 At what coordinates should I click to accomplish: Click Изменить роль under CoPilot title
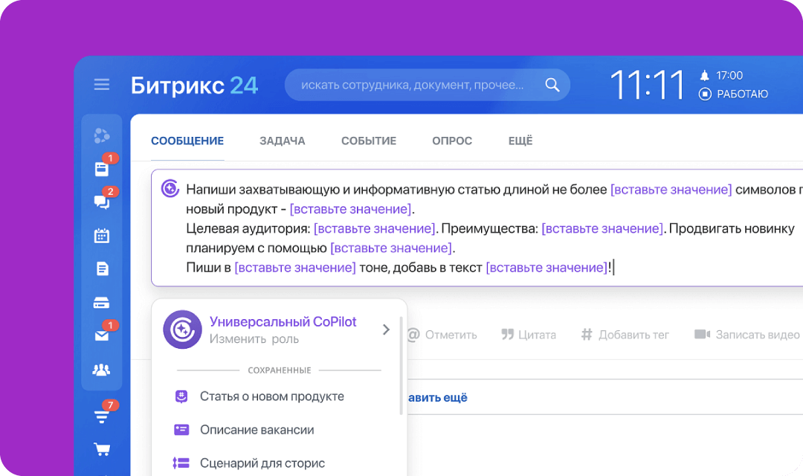[x=254, y=339]
